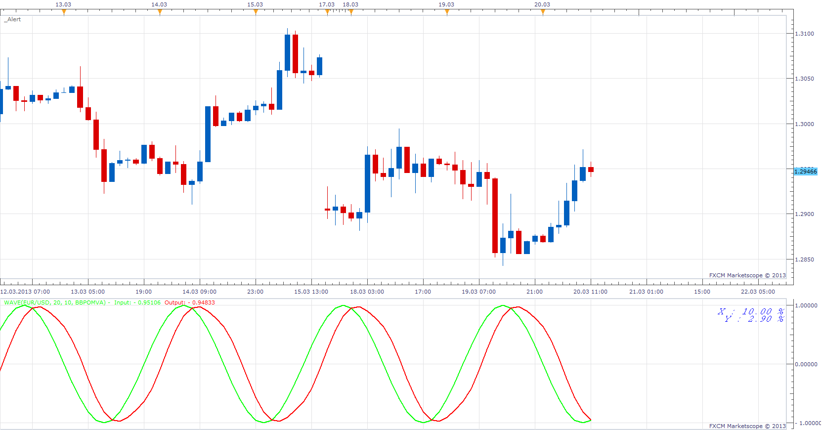
Task: Click the 12.03.2013 07:00 time label
Action: 25,292
